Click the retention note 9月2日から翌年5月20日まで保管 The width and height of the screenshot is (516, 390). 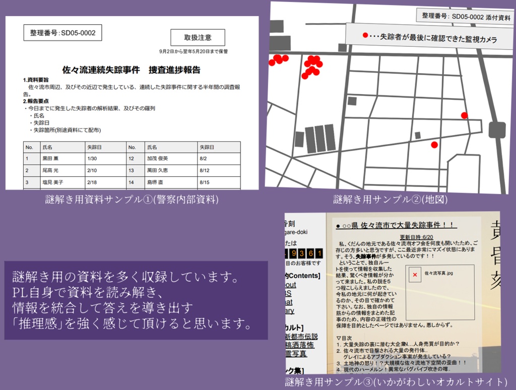click(x=193, y=51)
